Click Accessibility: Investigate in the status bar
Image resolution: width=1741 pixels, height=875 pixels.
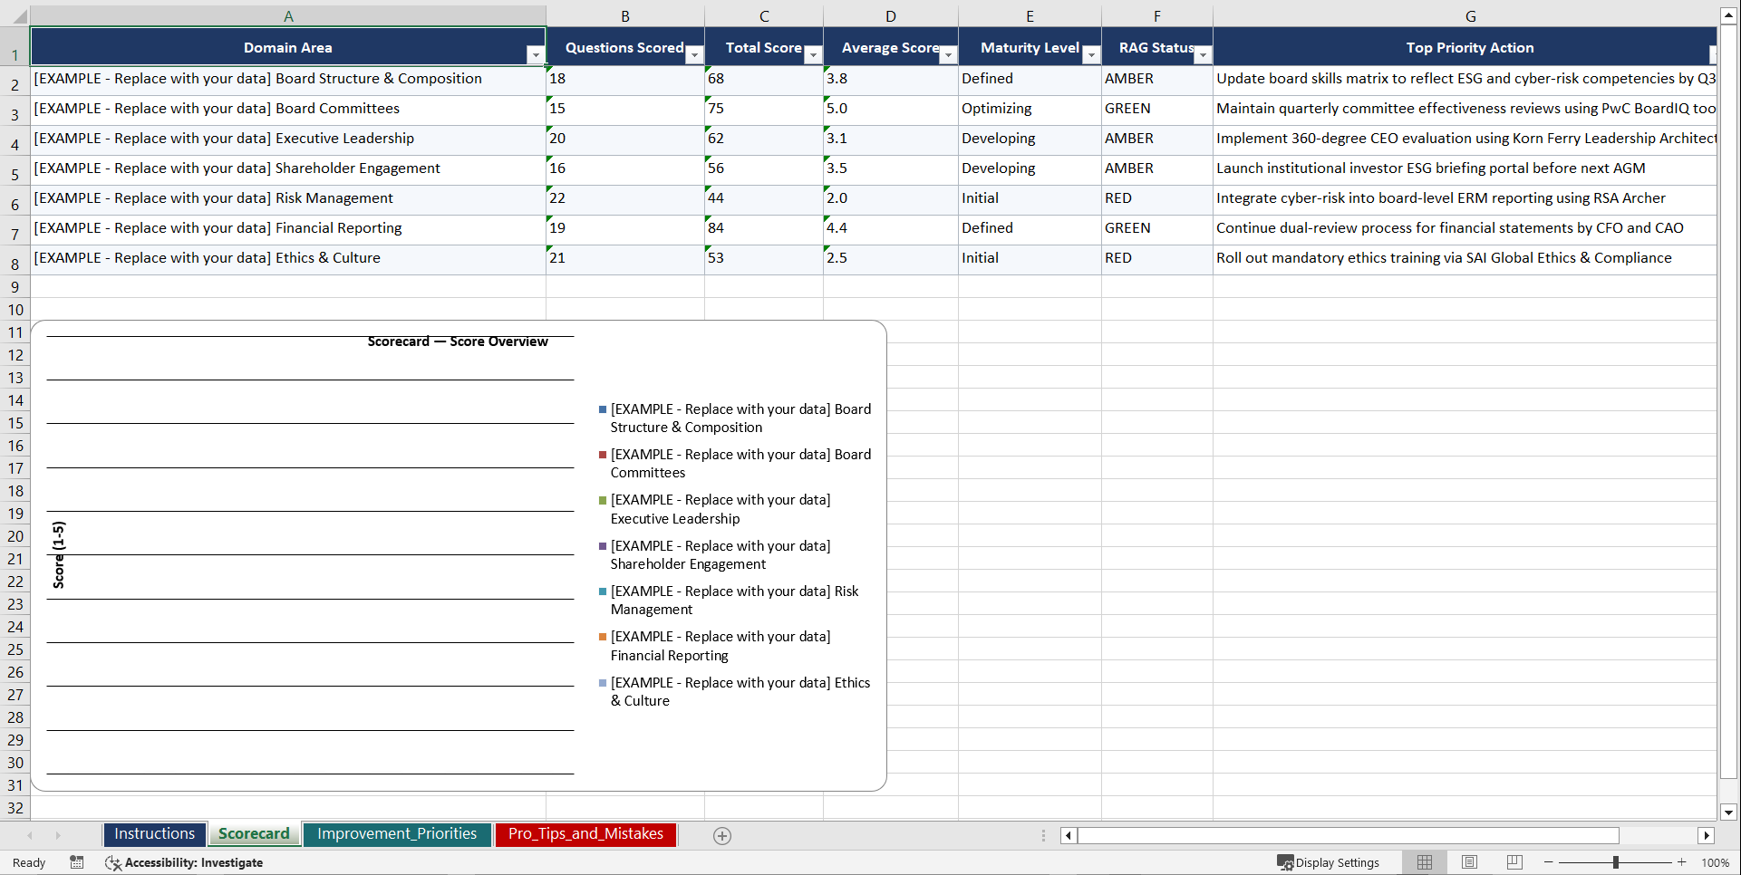tap(193, 862)
